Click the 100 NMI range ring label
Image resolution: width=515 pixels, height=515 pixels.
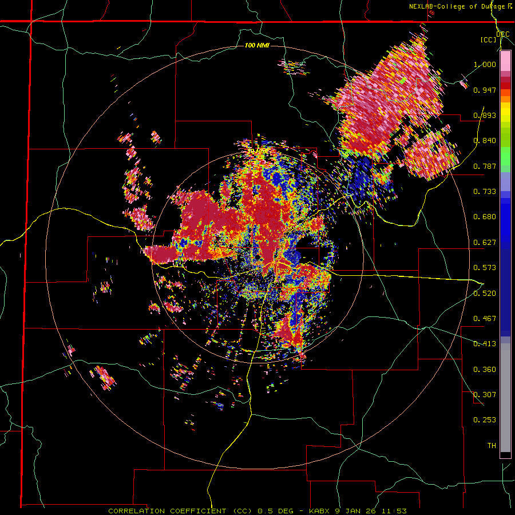click(x=257, y=45)
